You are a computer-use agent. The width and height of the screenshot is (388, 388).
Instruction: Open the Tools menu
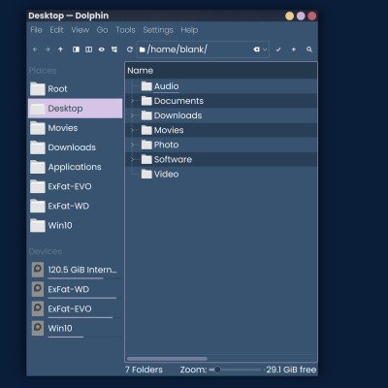[x=125, y=30]
